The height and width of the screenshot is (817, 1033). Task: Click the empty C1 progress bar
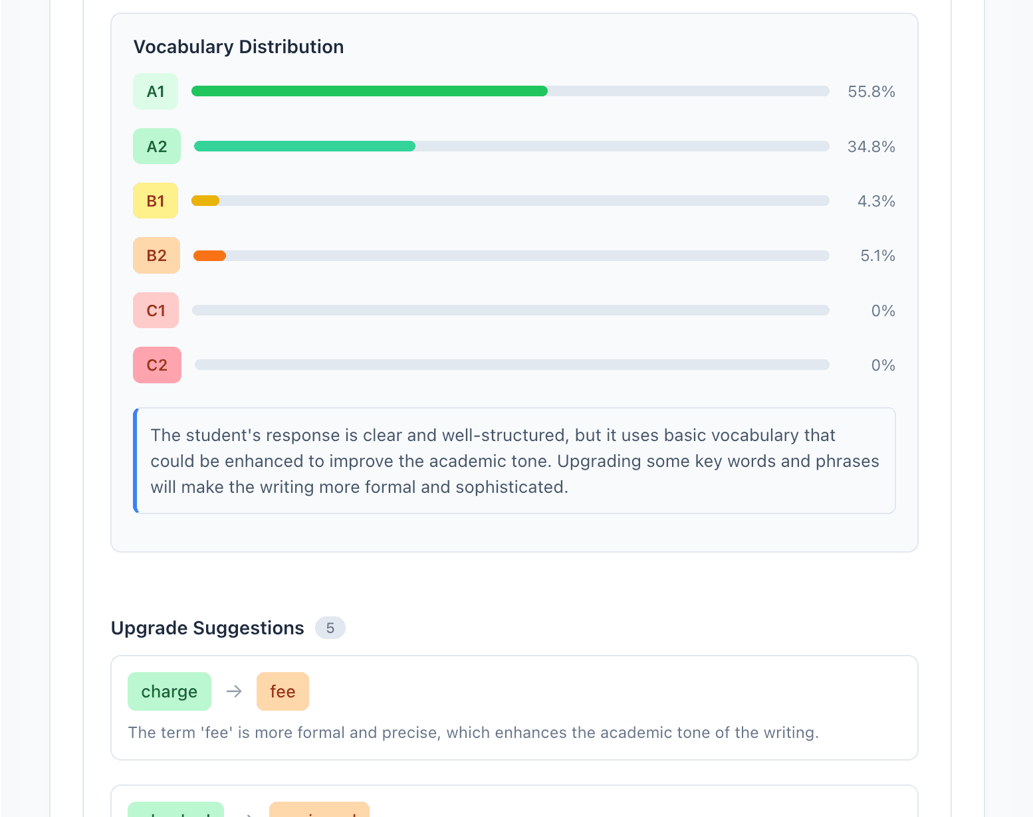pos(510,310)
